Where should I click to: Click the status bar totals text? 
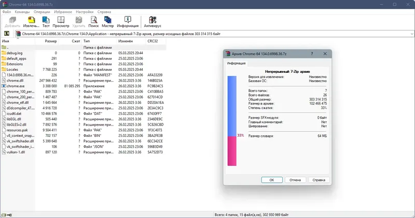[252, 215]
